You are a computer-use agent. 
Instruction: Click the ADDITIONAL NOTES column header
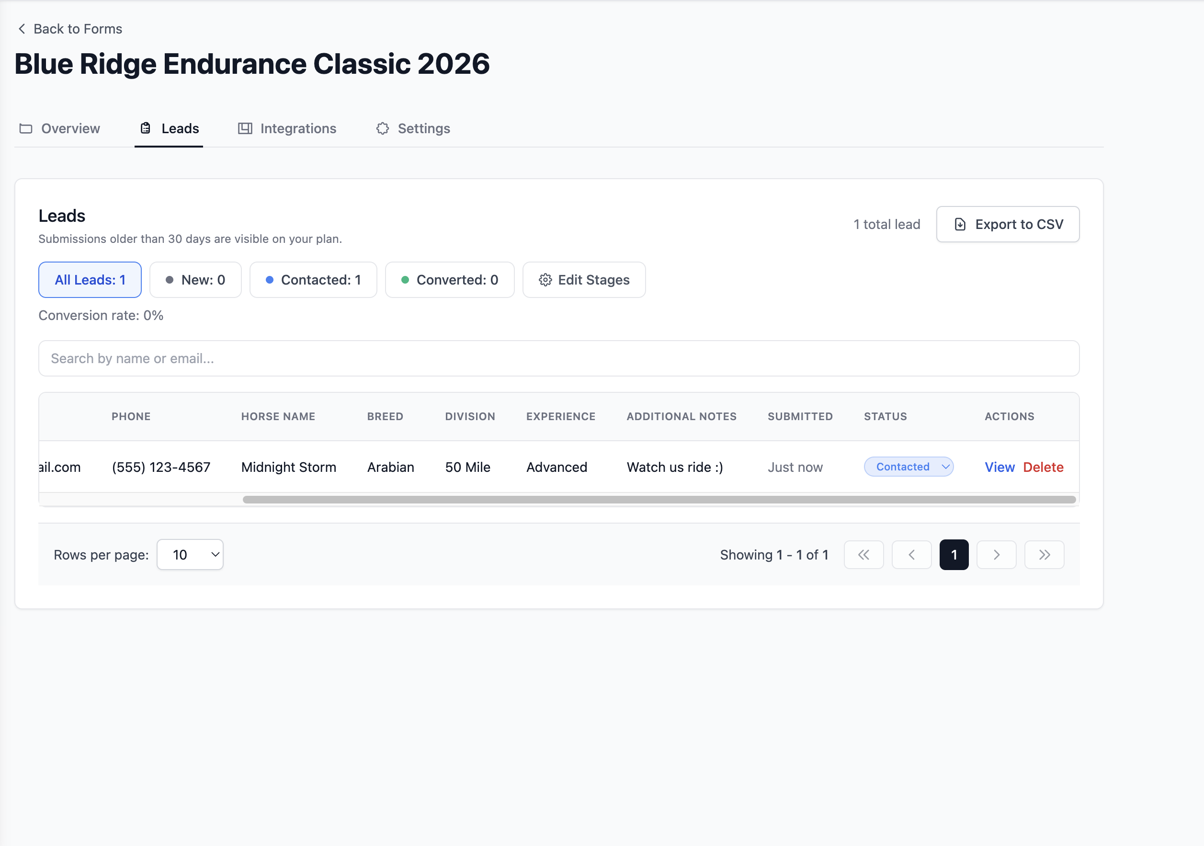[x=681, y=416]
